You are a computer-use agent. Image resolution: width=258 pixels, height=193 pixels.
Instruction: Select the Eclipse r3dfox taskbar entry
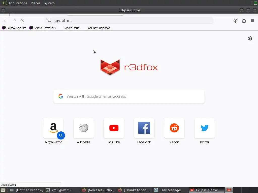click(207, 190)
